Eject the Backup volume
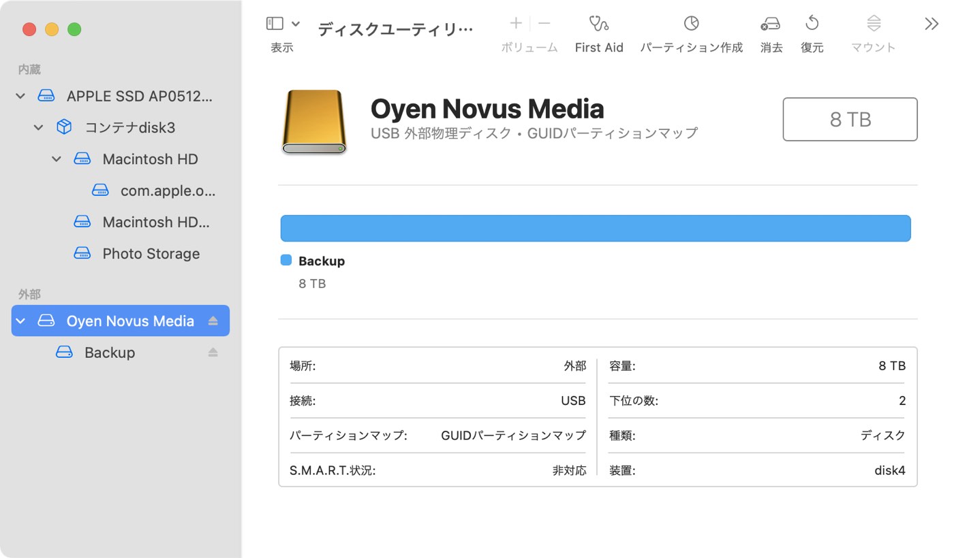954x558 pixels. tap(213, 352)
